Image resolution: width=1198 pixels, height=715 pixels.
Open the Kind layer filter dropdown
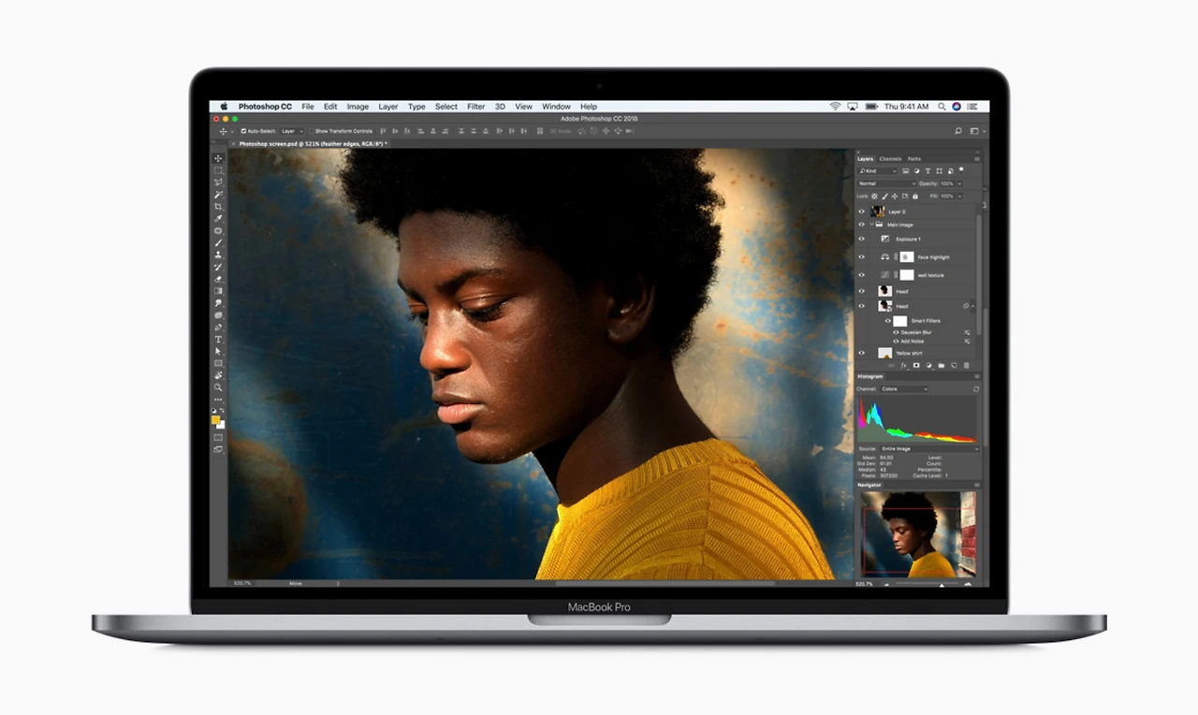(878, 171)
